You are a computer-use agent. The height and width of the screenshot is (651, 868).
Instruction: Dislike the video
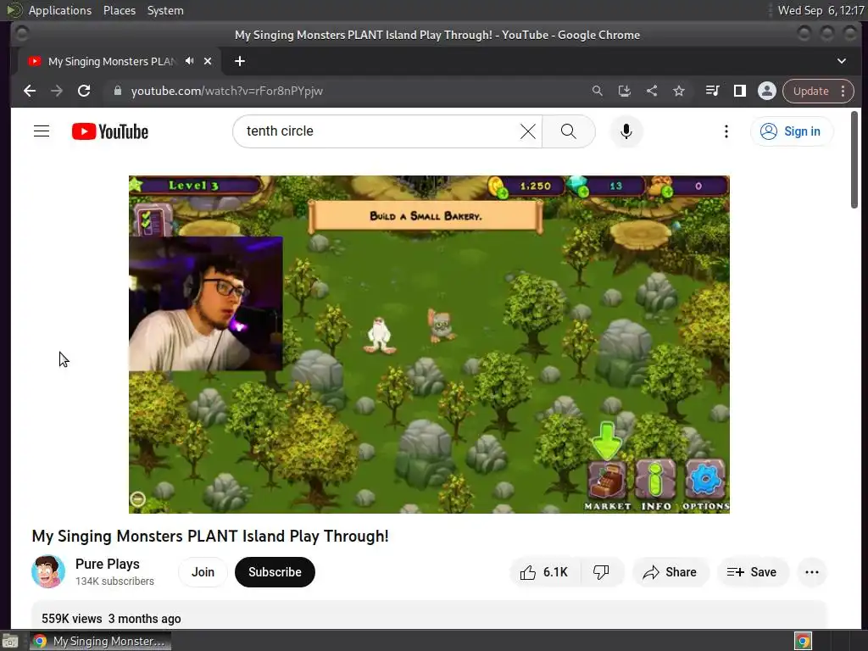pos(602,572)
